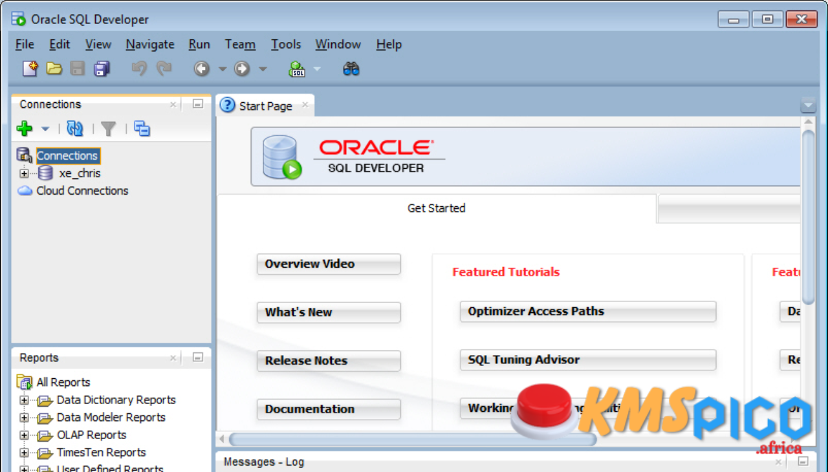
Task: Click the What's New button
Action: [329, 312]
